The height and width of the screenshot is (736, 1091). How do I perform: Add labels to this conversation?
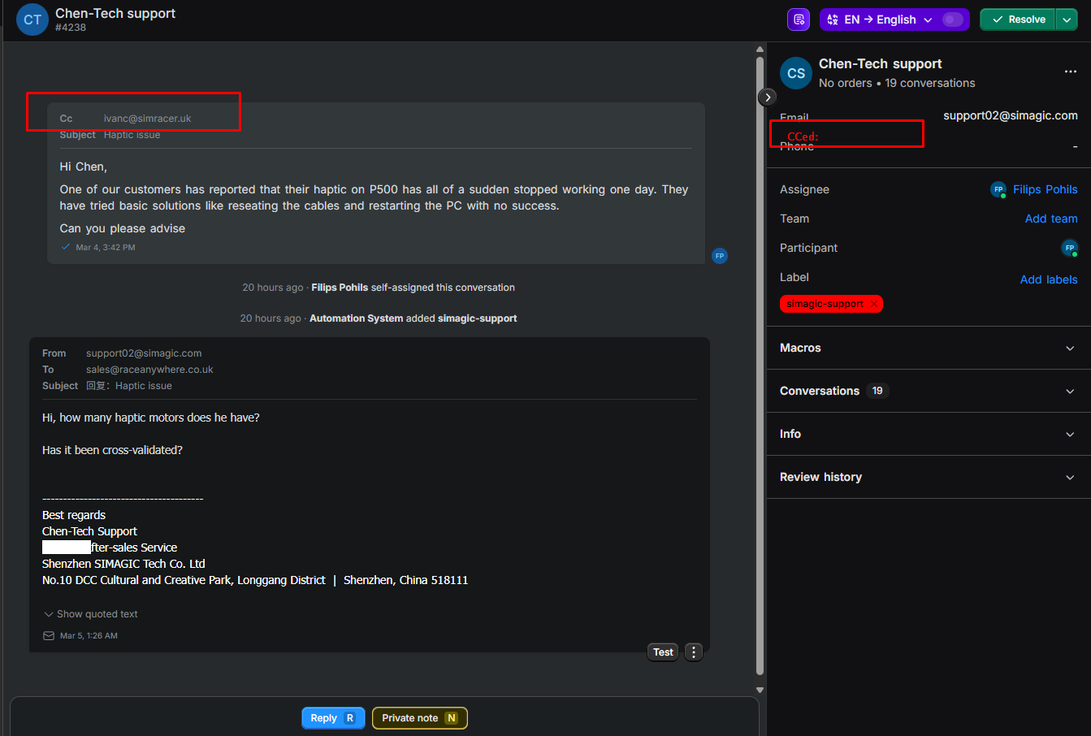coord(1049,279)
